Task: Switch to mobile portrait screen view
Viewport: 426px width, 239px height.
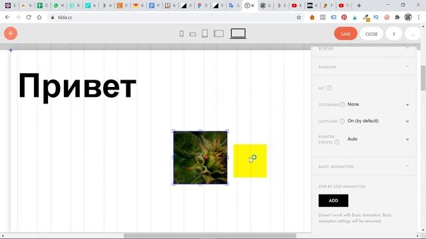Action: (x=182, y=34)
